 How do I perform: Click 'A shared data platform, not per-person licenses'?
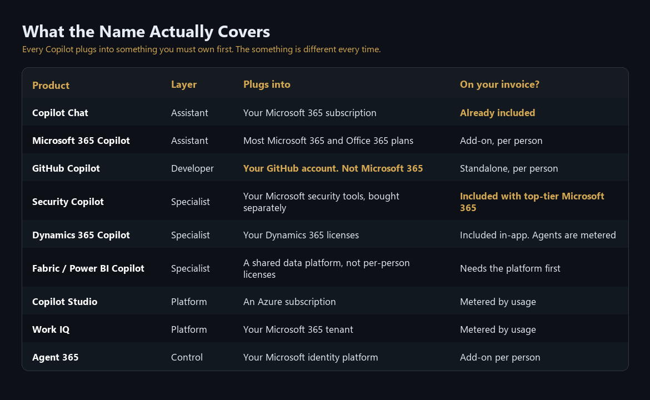(326, 268)
